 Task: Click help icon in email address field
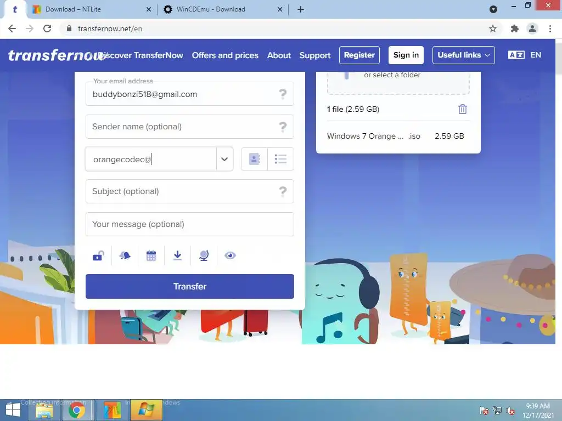pyautogui.click(x=283, y=94)
